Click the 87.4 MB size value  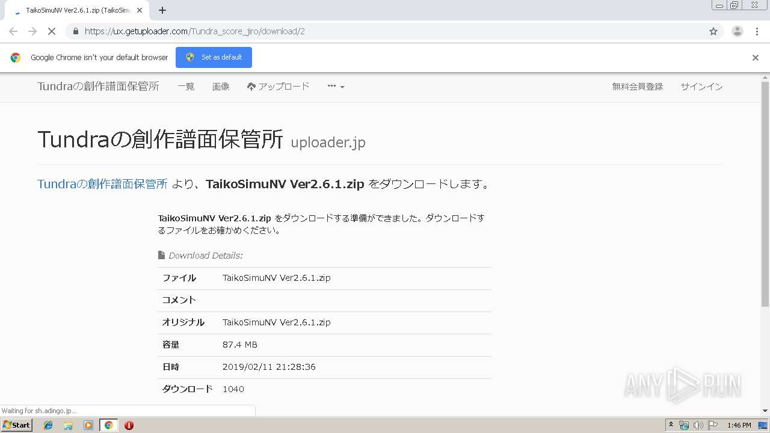[x=240, y=345]
